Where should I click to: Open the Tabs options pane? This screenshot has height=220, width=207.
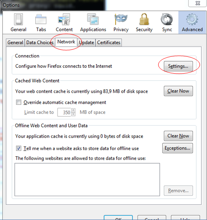pyautogui.click(x=41, y=23)
